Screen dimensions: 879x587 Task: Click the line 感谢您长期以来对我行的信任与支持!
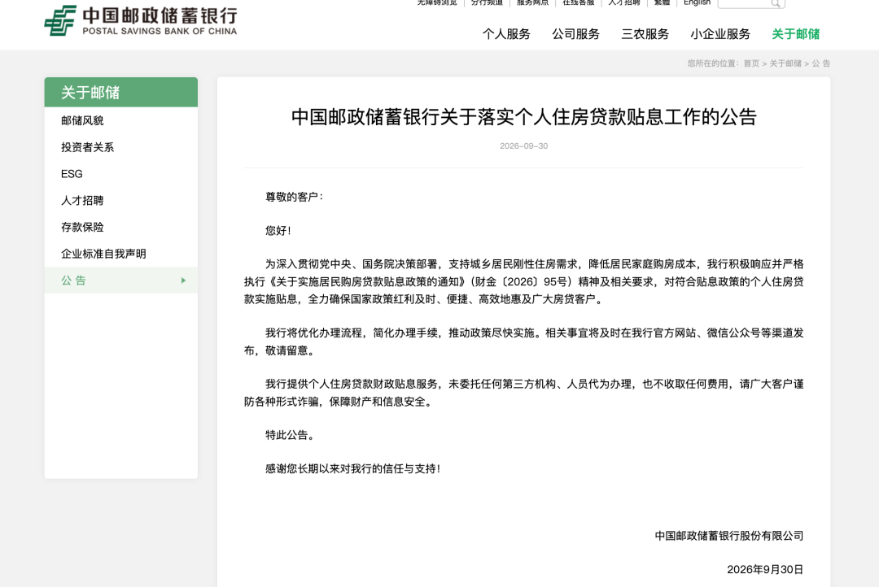(352, 468)
